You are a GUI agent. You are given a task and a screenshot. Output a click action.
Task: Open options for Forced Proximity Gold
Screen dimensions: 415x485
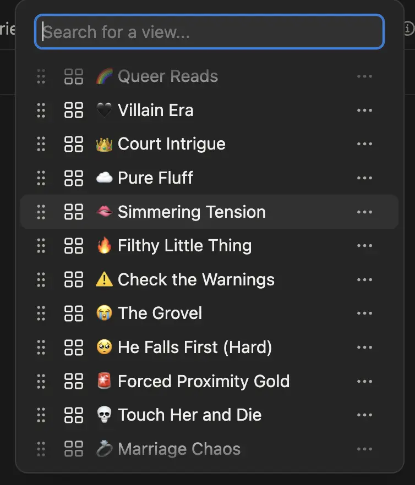coord(365,381)
